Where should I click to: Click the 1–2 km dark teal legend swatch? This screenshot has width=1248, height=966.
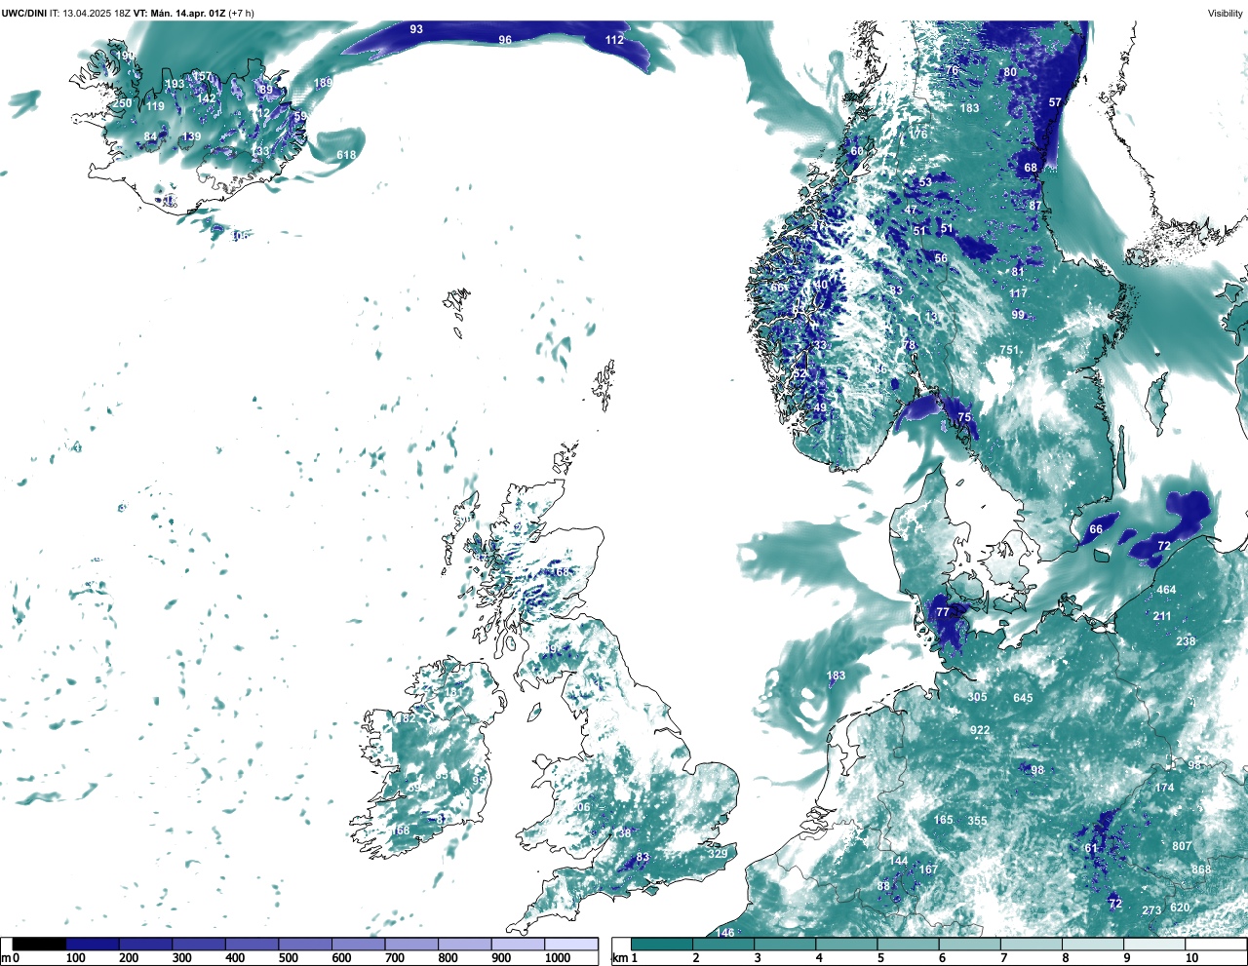[662, 944]
